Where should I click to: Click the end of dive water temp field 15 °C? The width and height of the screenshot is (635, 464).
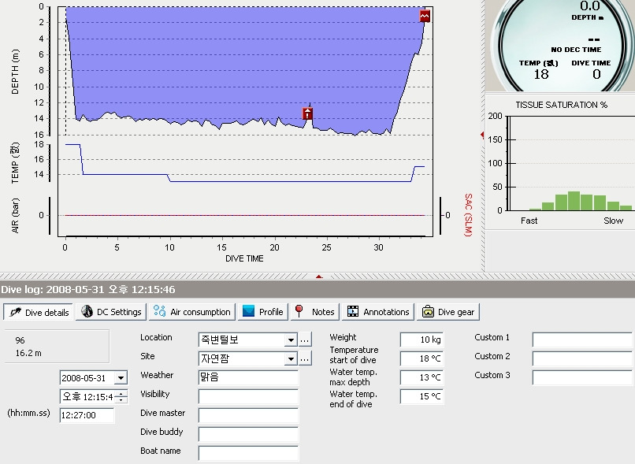pos(421,396)
